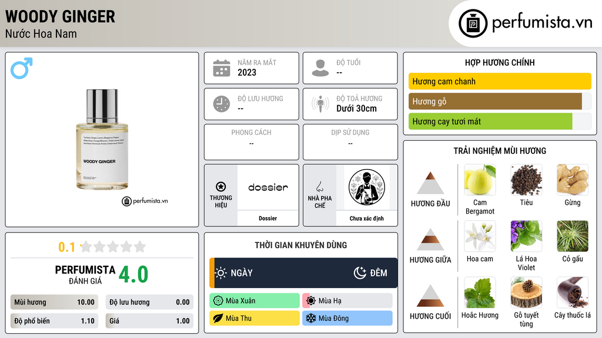The width and height of the screenshot is (602, 338).
Task: Click the Woody Ginger bottle product image
Action: pyautogui.click(x=102, y=139)
